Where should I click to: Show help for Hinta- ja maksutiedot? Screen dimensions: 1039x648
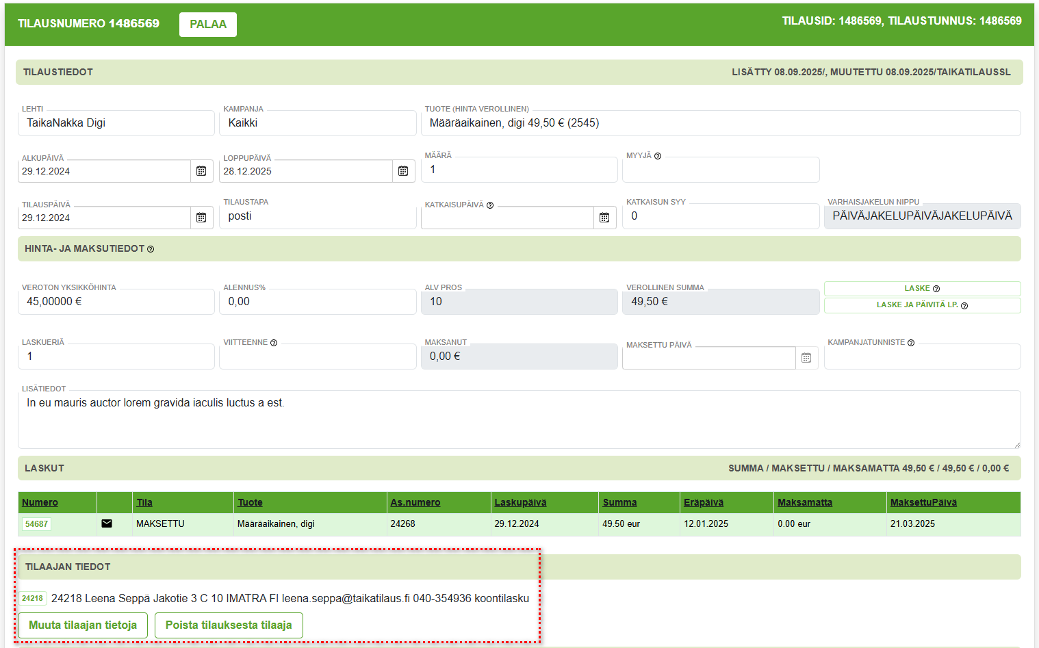point(151,249)
